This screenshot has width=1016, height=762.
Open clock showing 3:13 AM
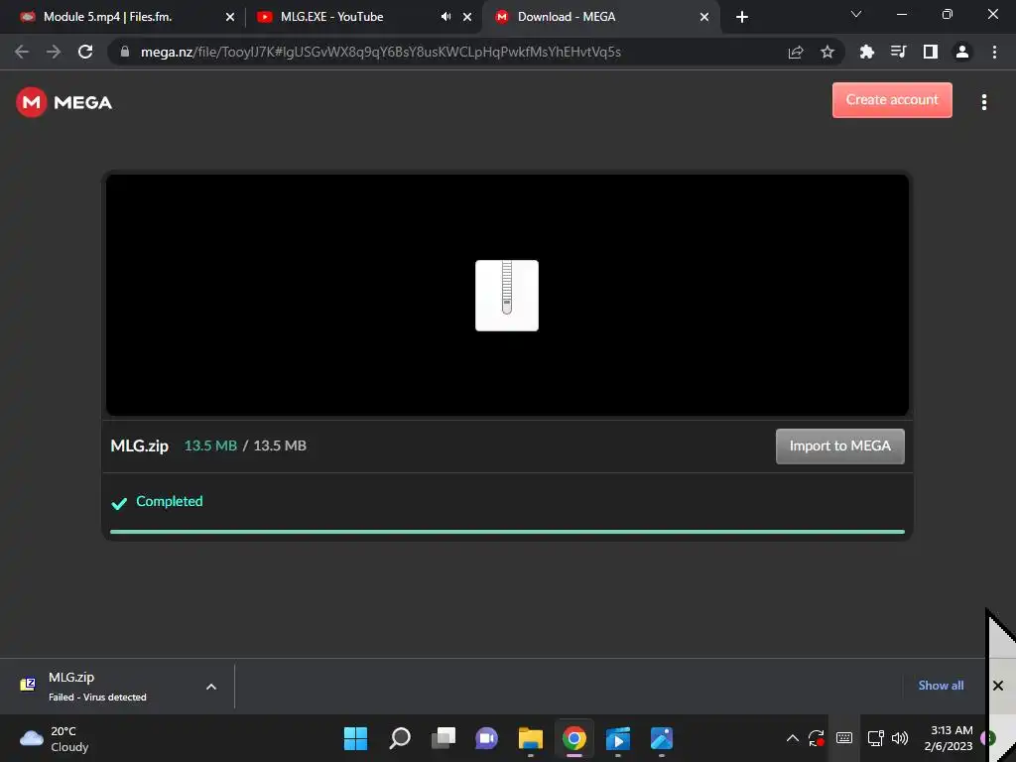(949, 738)
